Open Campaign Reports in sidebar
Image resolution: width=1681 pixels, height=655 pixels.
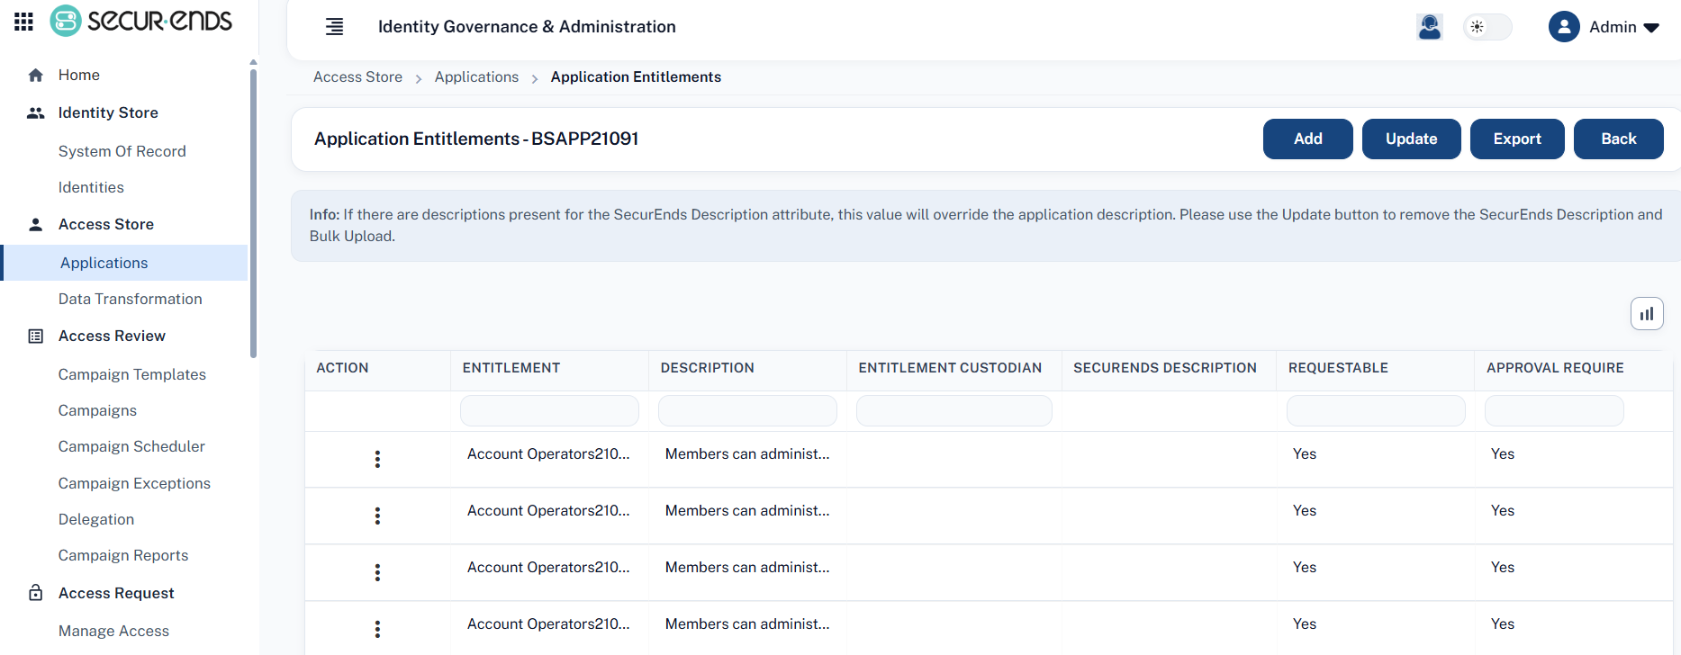pos(123,555)
